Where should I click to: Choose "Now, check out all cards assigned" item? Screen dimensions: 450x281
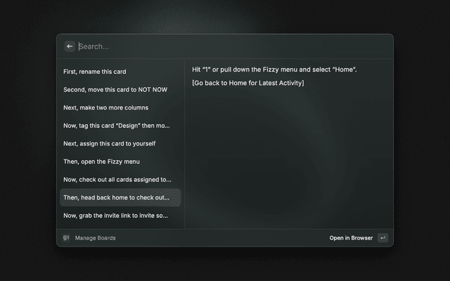click(117, 180)
